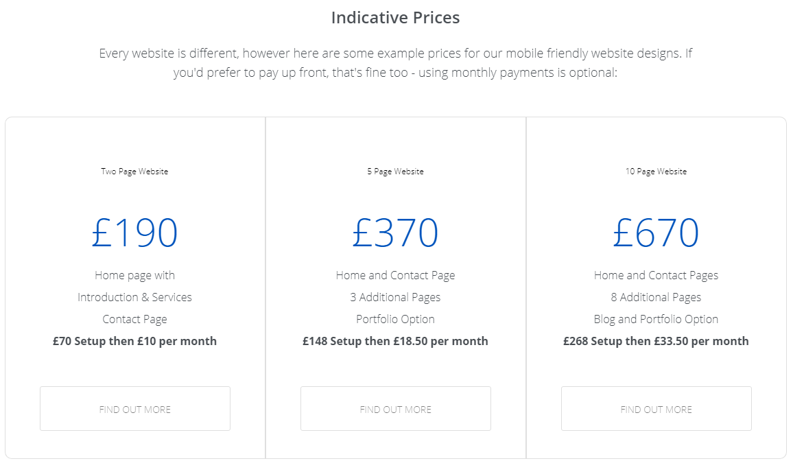The image size is (793, 472).
Task: Click the 3 Additional Pages line
Action: pos(396,297)
